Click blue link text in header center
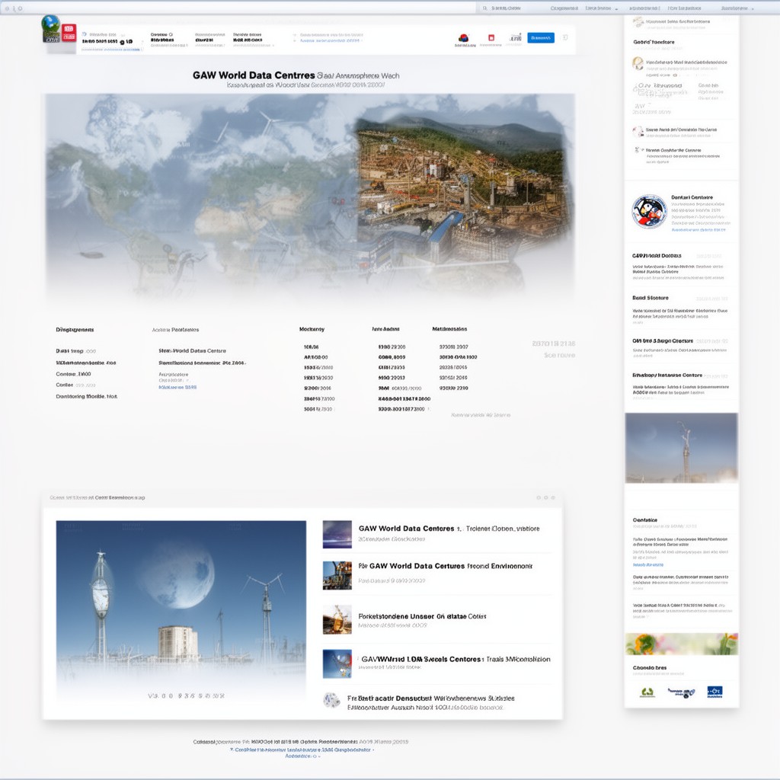The image size is (780, 780). pos(330,41)
